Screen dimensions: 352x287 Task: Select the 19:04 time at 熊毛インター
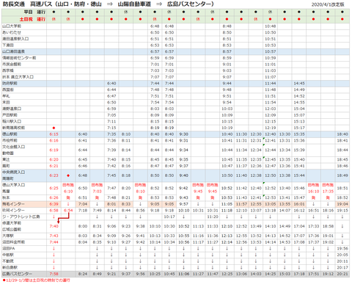[x=342, y=204]
